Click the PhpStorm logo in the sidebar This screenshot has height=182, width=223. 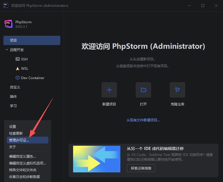coord(9,24)
